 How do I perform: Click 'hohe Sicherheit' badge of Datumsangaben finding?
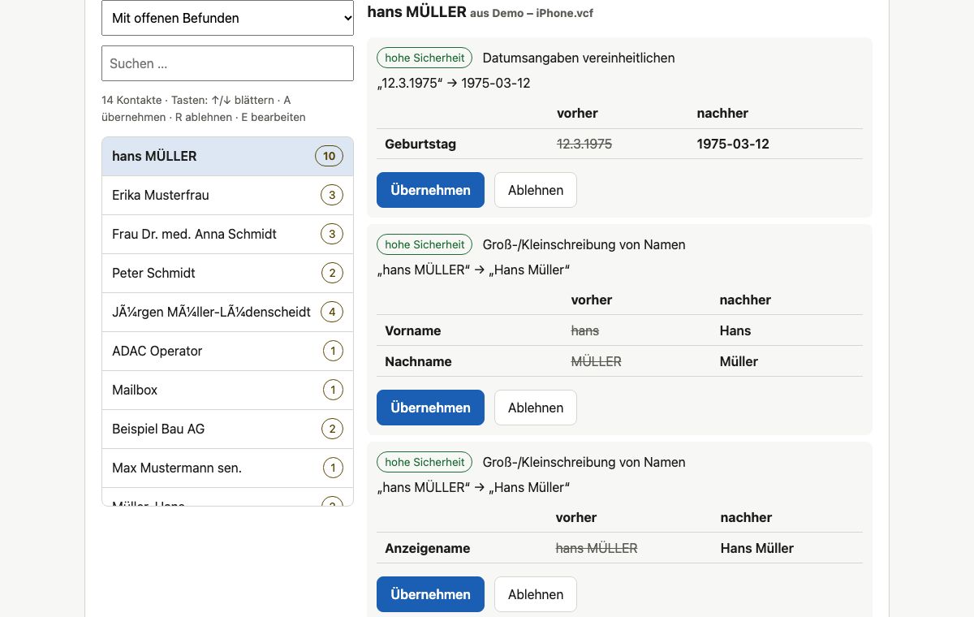coord(425,58)
